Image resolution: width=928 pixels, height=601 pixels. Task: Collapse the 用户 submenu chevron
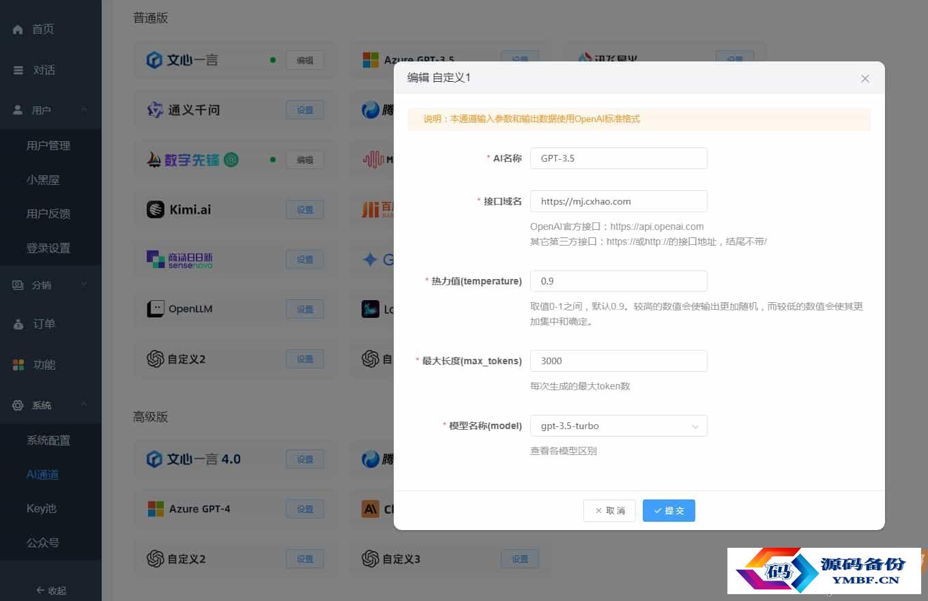[x=84, y=110]
